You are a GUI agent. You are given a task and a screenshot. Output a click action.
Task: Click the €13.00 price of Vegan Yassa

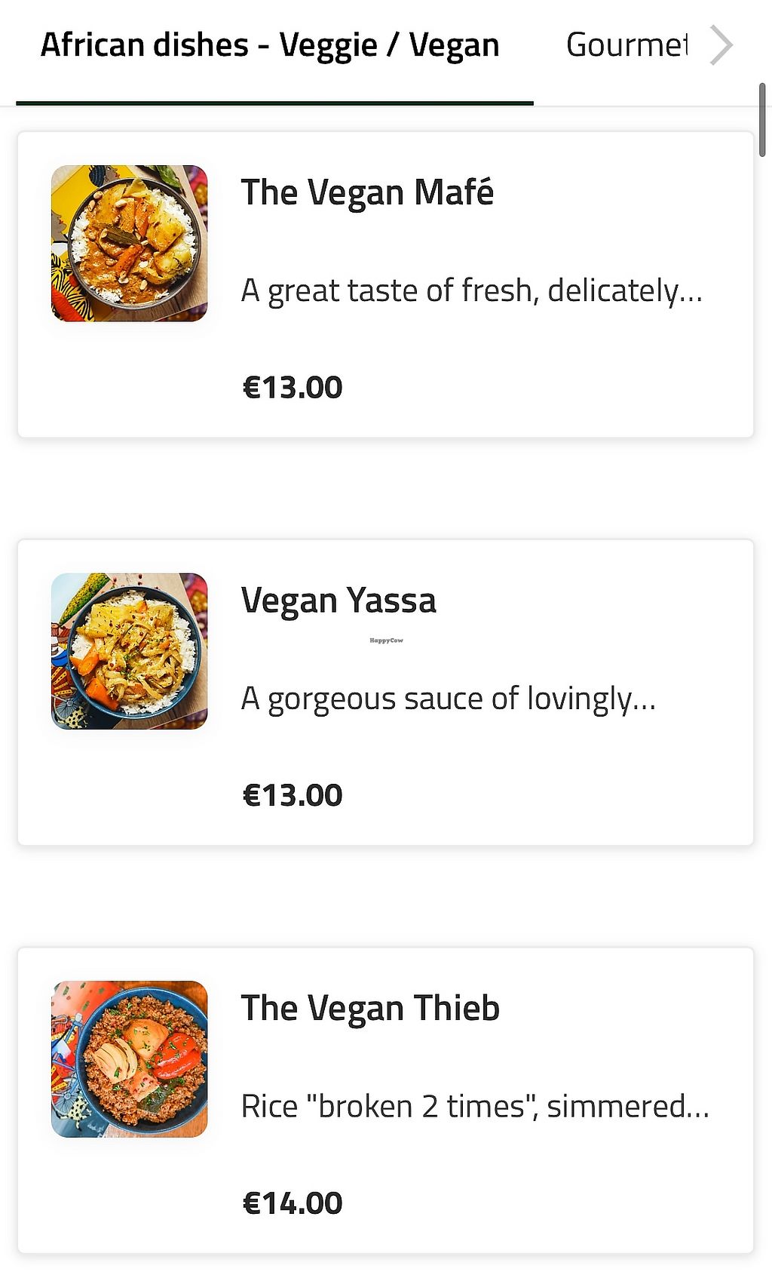click(x=293, y=795)
